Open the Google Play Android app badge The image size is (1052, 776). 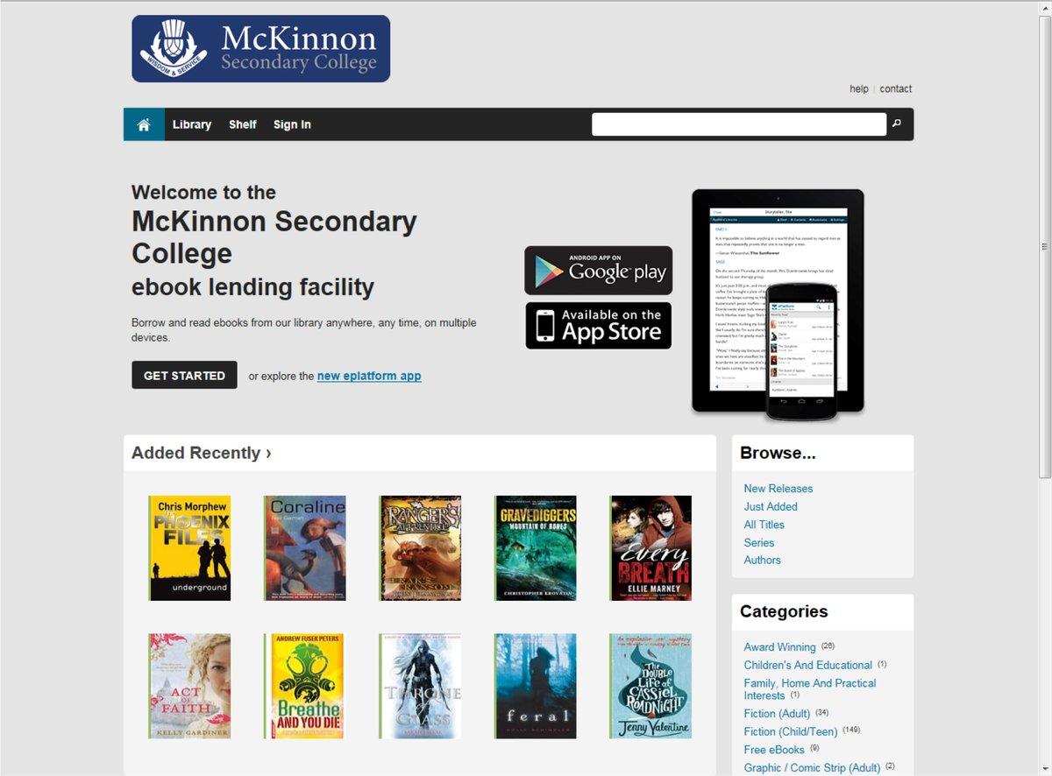(x=599, y=271)
